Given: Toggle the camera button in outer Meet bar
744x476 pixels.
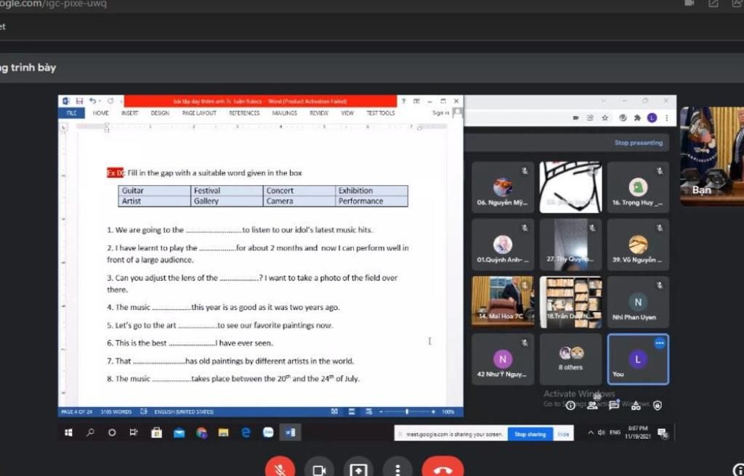Looking at the screenshot, I should coord(319,469).
